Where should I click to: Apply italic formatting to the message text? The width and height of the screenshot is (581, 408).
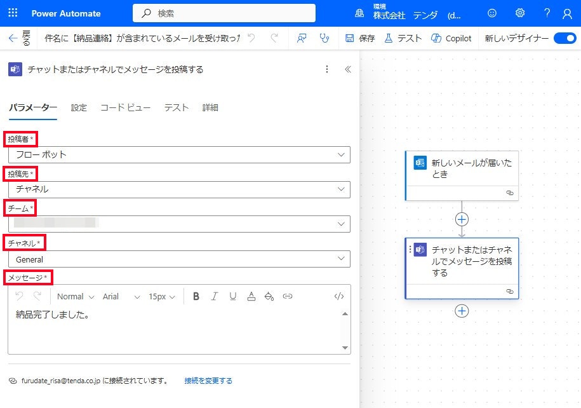coord(215,296)
